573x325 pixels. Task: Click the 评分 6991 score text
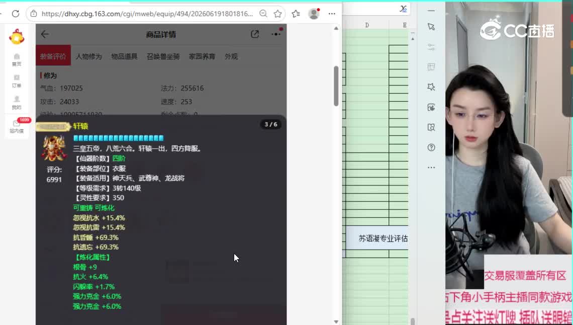54,175
